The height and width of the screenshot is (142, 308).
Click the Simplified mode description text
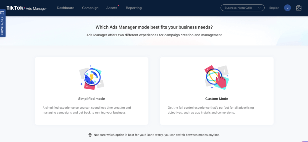[x=87, y=110]
